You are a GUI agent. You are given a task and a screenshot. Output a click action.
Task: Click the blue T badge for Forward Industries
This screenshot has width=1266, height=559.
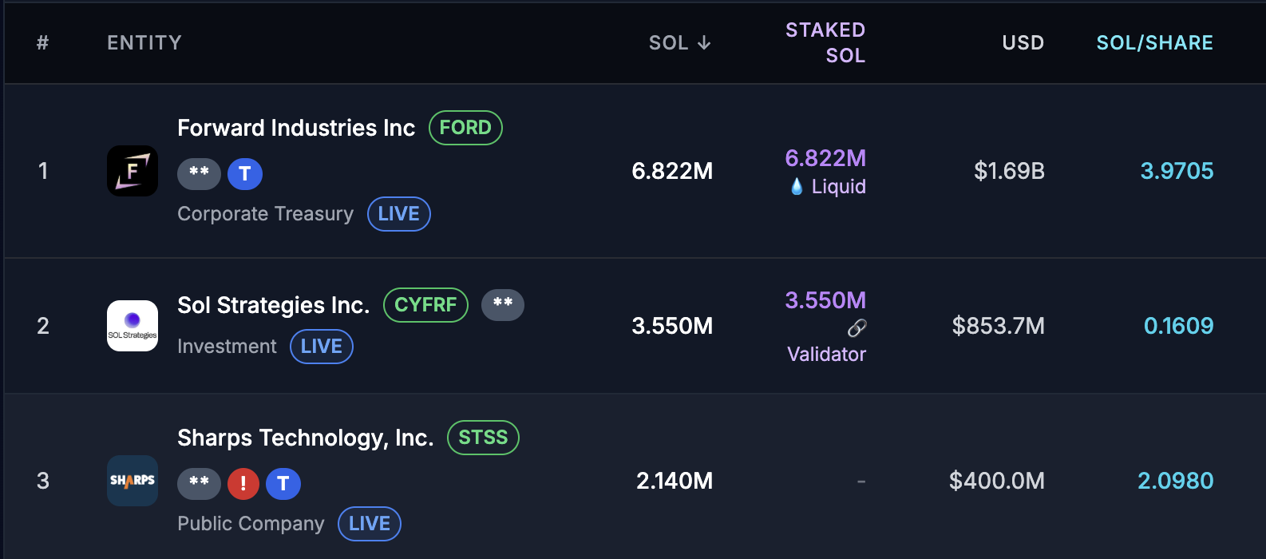[x=245, y=173]
